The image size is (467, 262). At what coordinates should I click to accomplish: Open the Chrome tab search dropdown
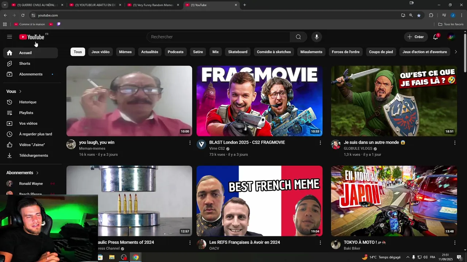click(5, 5)
